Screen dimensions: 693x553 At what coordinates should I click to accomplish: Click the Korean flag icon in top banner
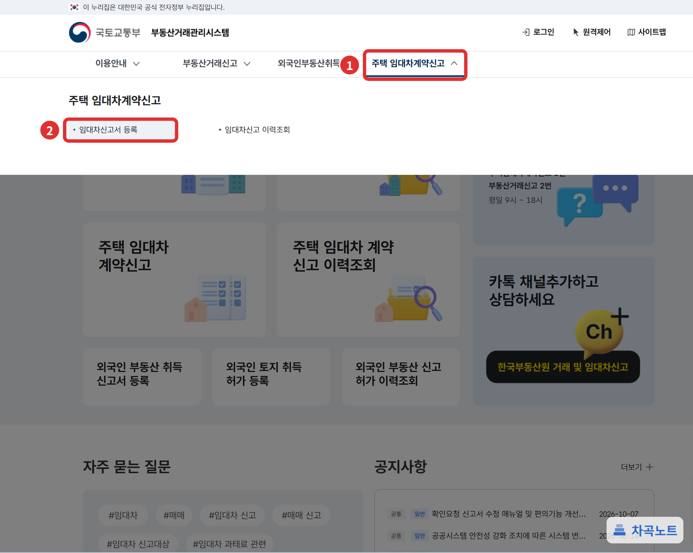click(74, 7)
